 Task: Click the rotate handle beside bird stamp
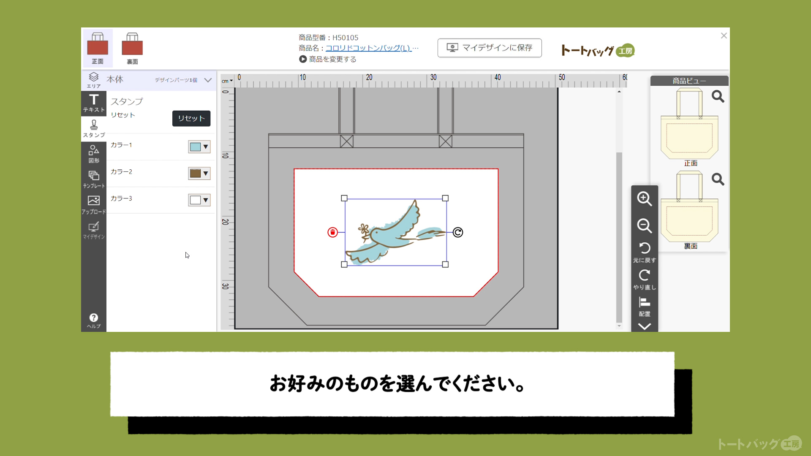pos(458,232)
